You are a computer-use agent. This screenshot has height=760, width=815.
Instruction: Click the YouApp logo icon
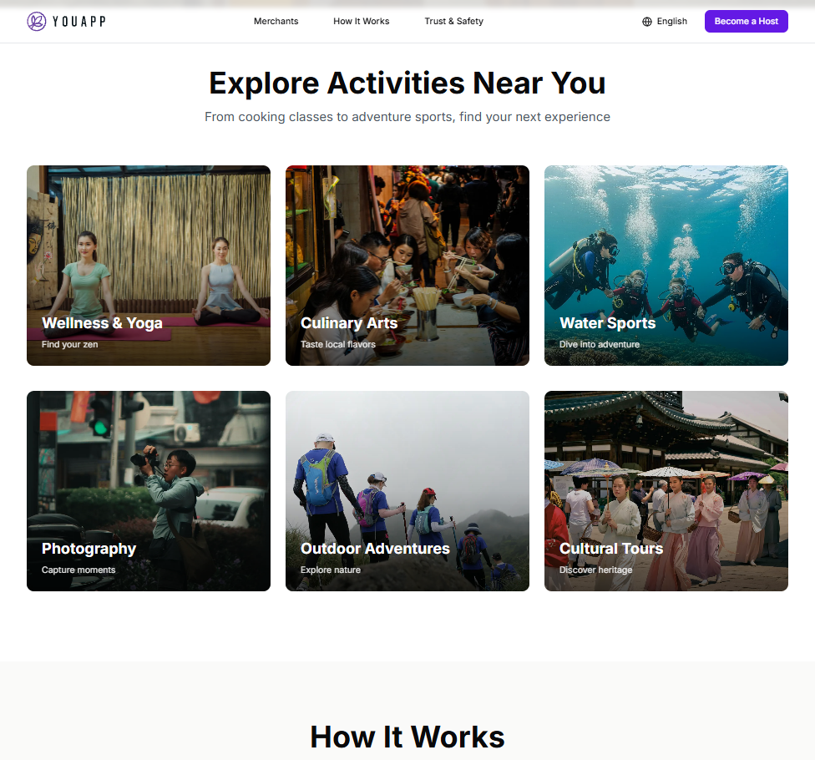37,22
